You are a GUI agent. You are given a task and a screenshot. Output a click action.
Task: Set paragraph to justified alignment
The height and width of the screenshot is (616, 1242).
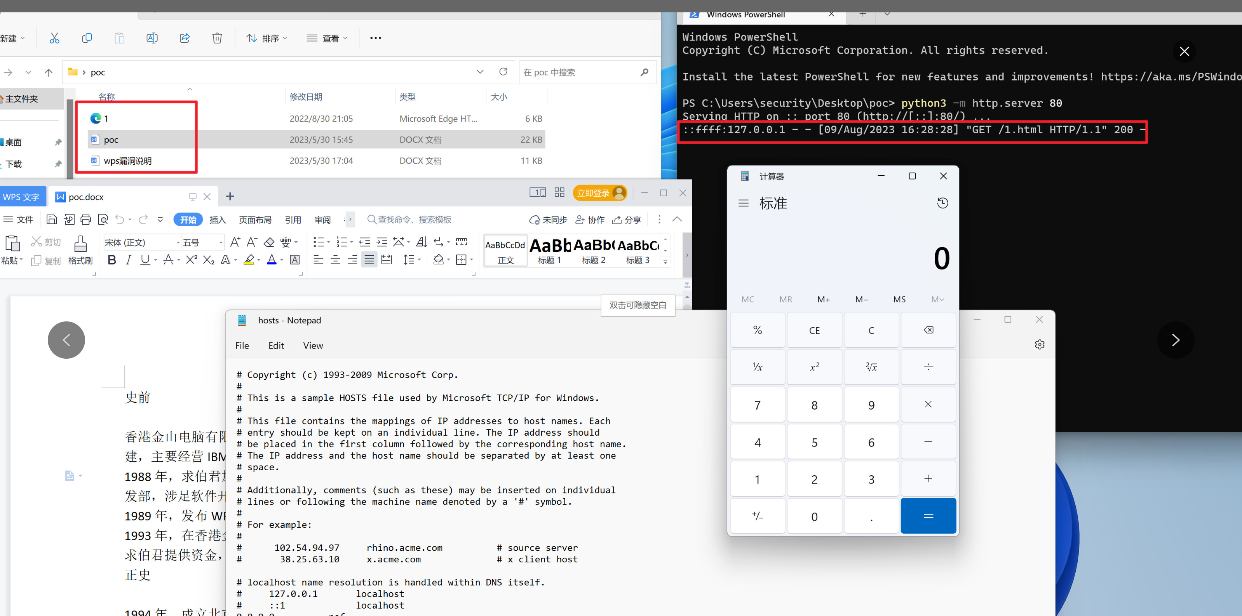point(369,260)
